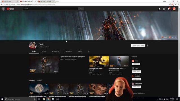Open the Facebook link on the banner
Screen dimensions: 180x101
(x=175, y=37)
